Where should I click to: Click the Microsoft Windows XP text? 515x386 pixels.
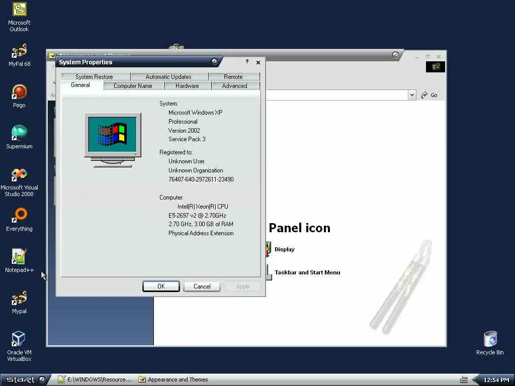(x=196, y=112)
